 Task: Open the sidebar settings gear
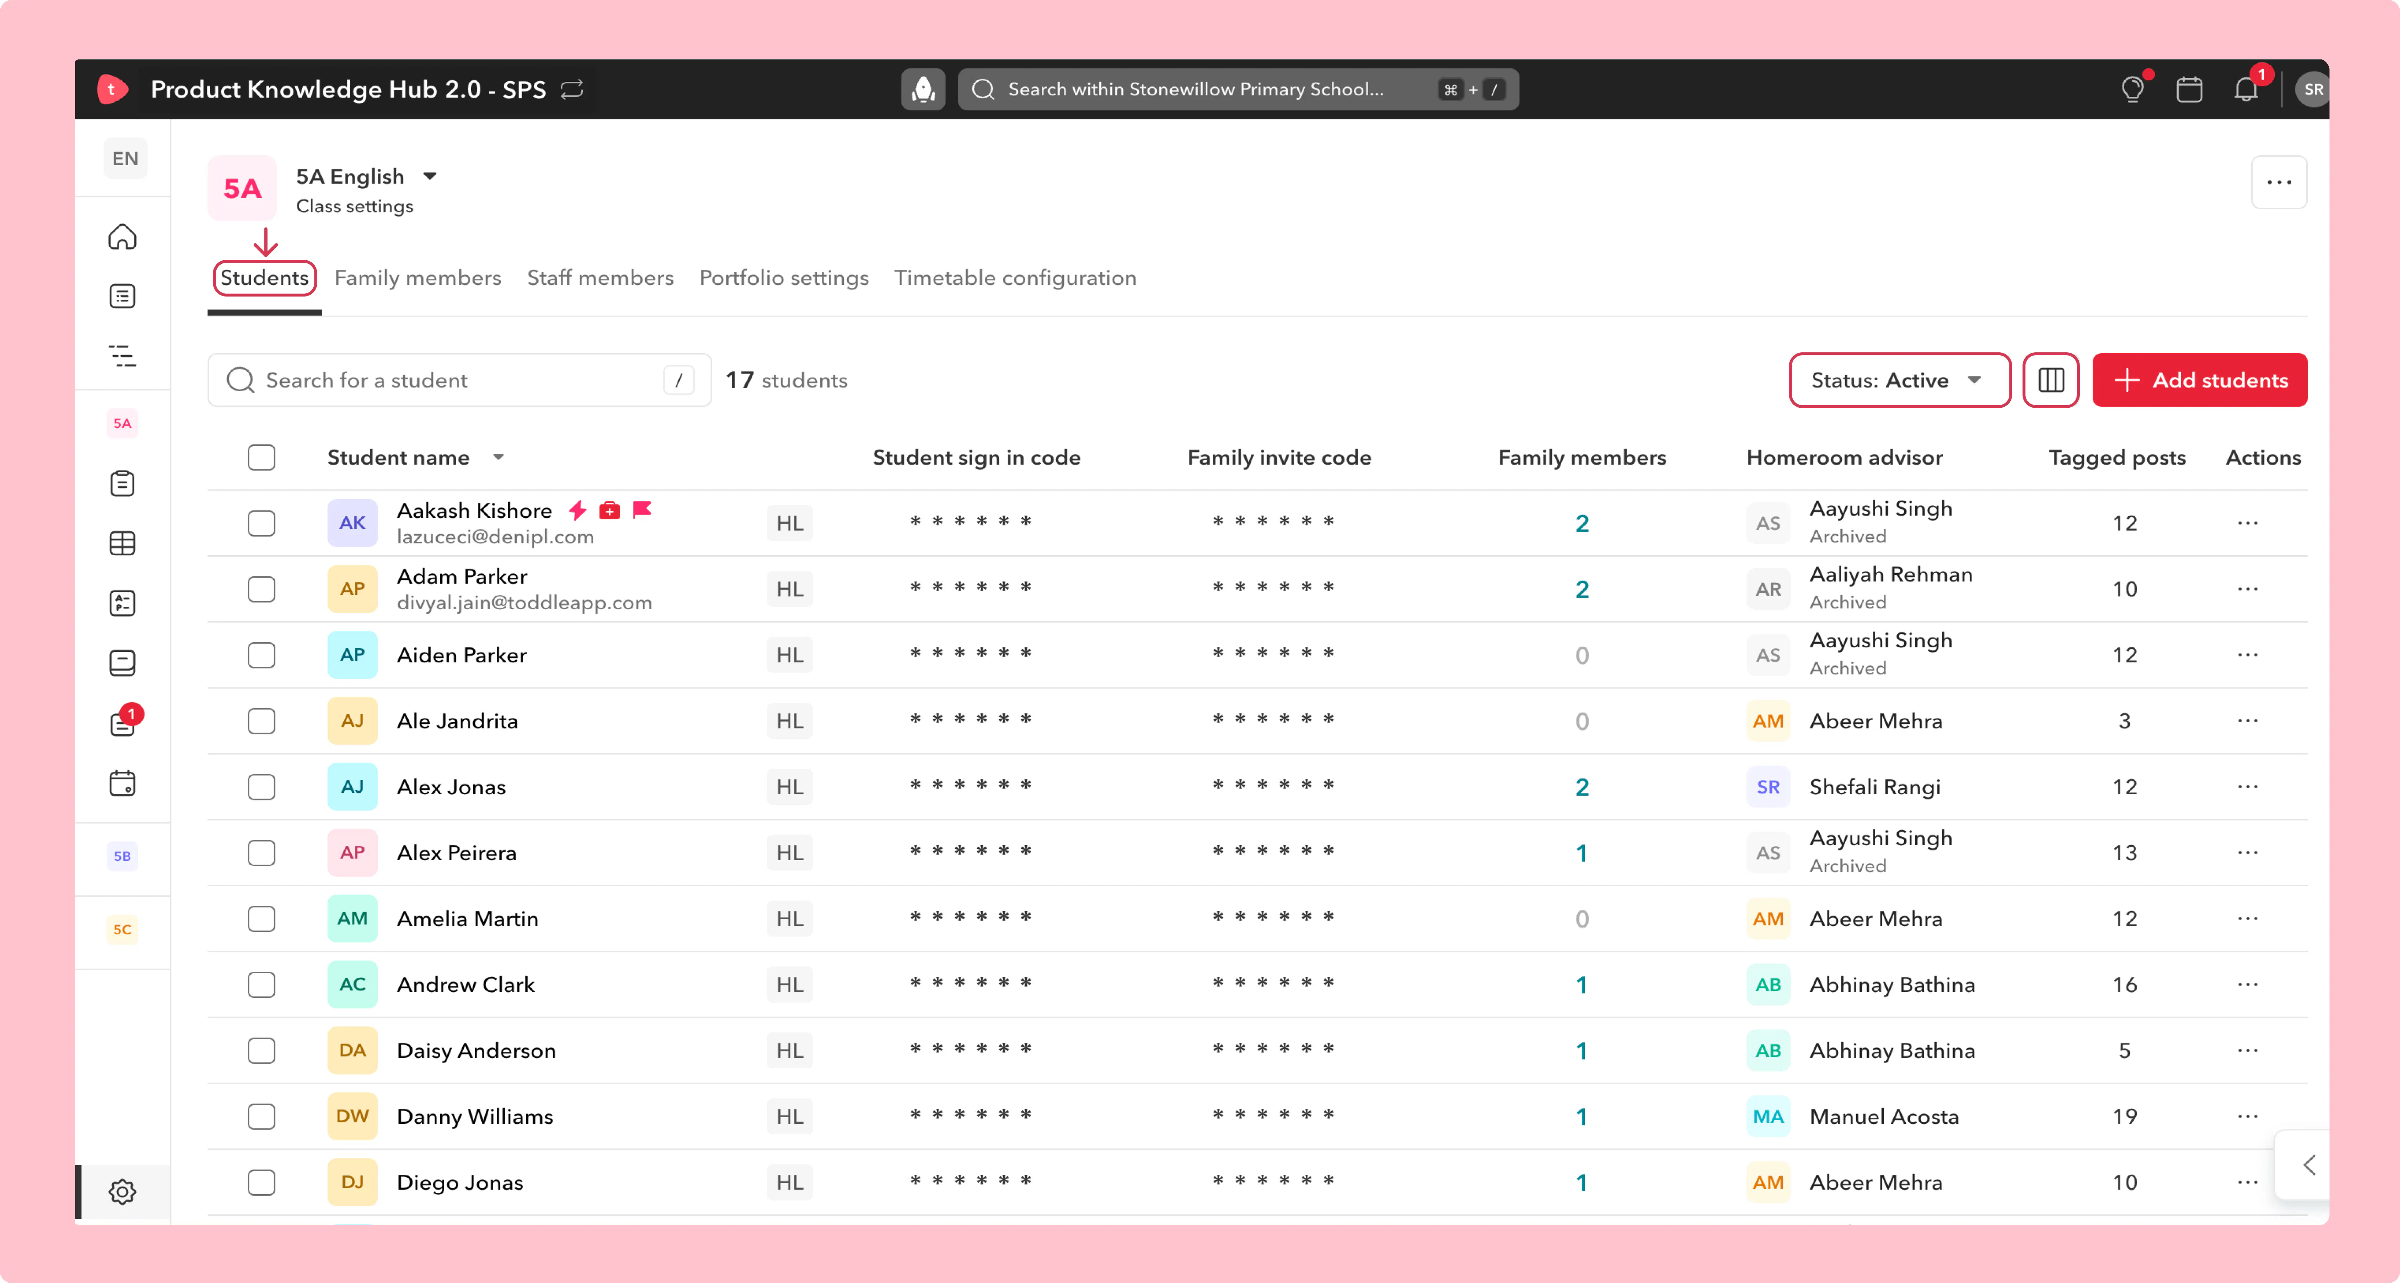click(x=122, y=1192)
